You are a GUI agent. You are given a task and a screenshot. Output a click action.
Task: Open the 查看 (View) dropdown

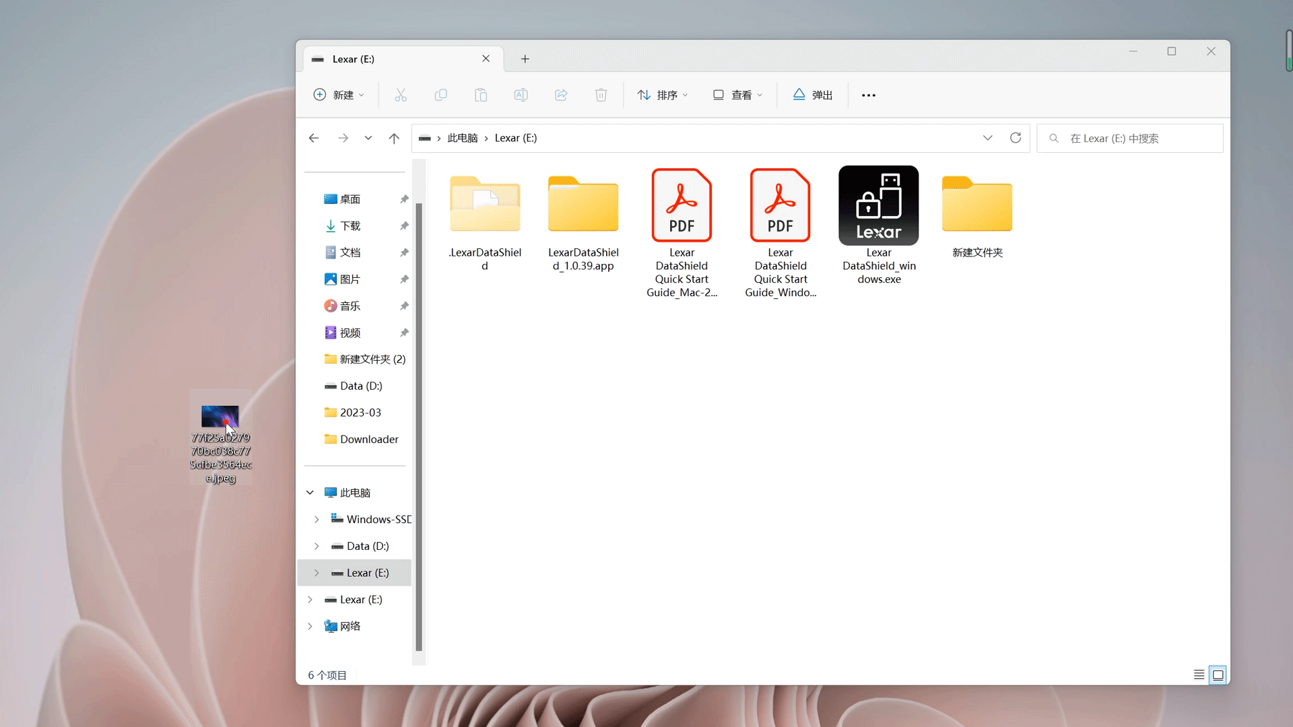pyautogui.click(x=738, y=95)
